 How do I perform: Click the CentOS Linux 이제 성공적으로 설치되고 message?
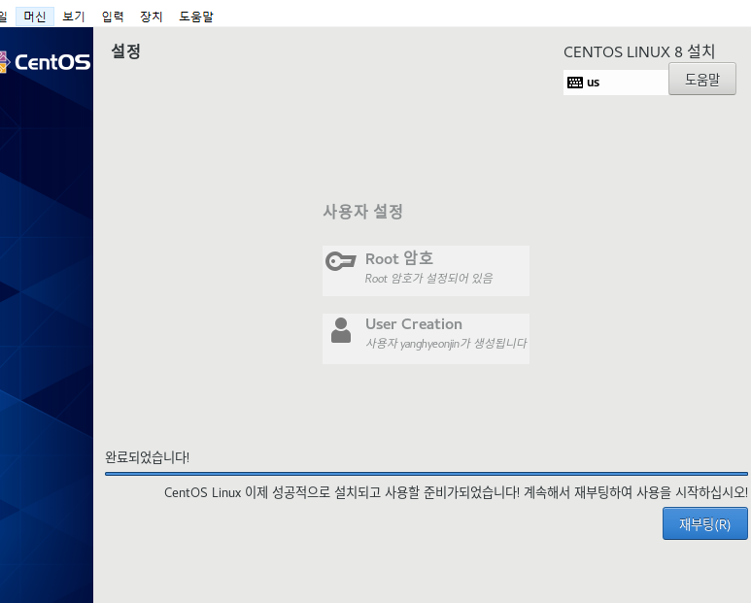point(456,492)
